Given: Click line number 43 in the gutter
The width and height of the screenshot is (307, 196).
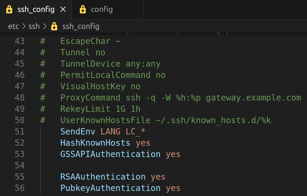Looking at the screenshot, I should click(x=20, y=41).
